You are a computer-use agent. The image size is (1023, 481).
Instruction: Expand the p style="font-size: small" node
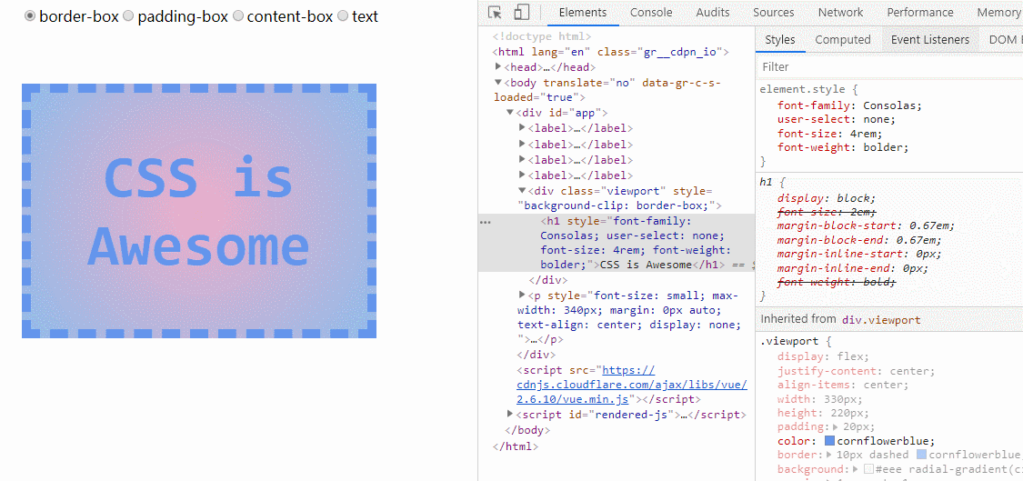click(522, 295)
